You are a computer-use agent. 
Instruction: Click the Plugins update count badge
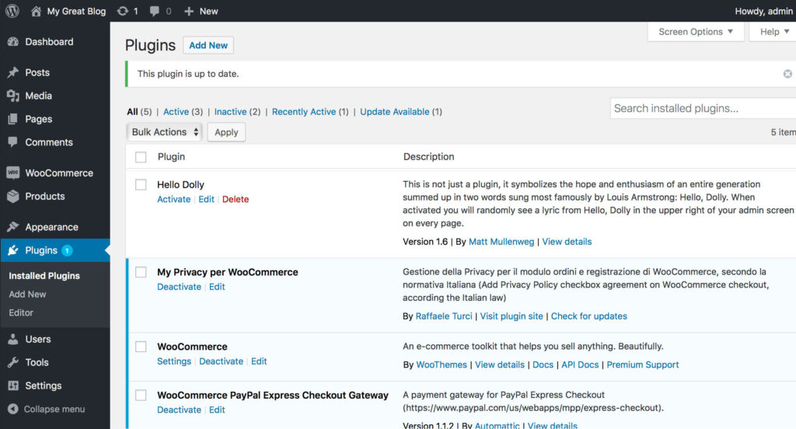pos(67,250)
